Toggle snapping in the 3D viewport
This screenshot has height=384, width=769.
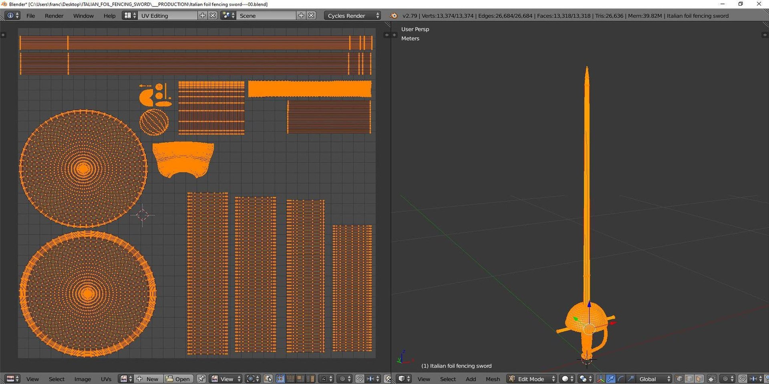pos(742,379)
